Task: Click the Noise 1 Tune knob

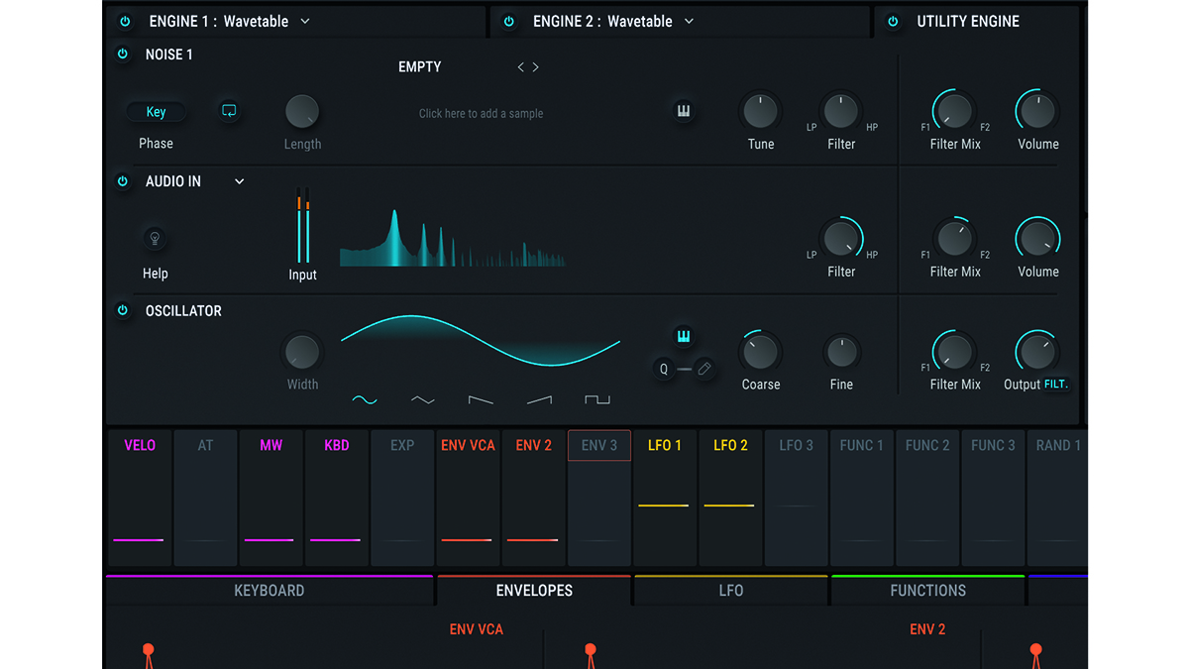Action: click(x=760, y=112)
